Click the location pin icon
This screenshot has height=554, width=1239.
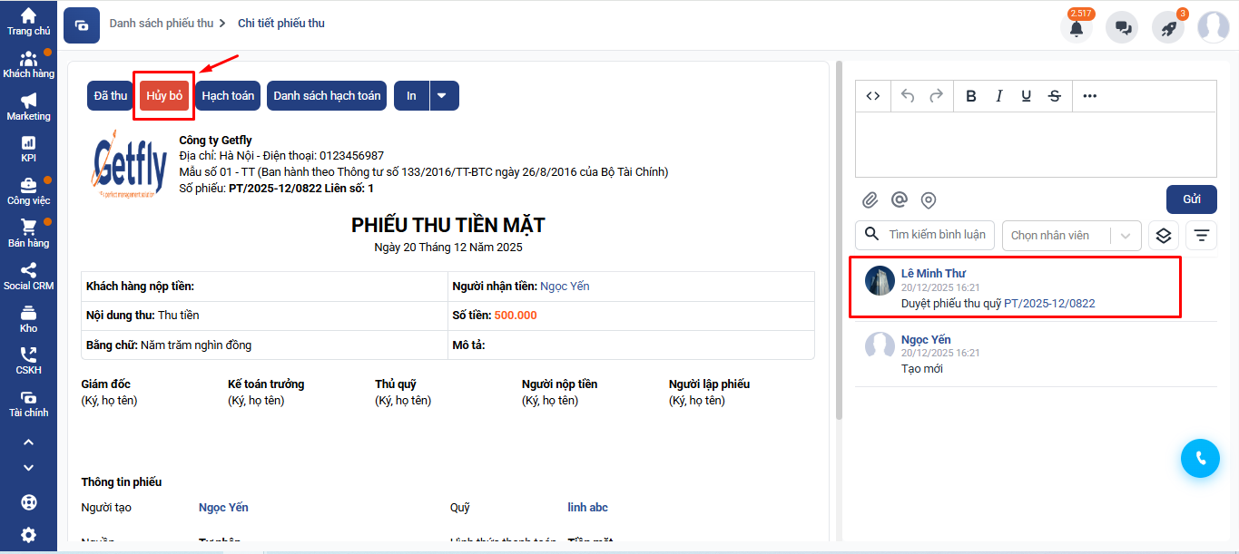(929, 200)
